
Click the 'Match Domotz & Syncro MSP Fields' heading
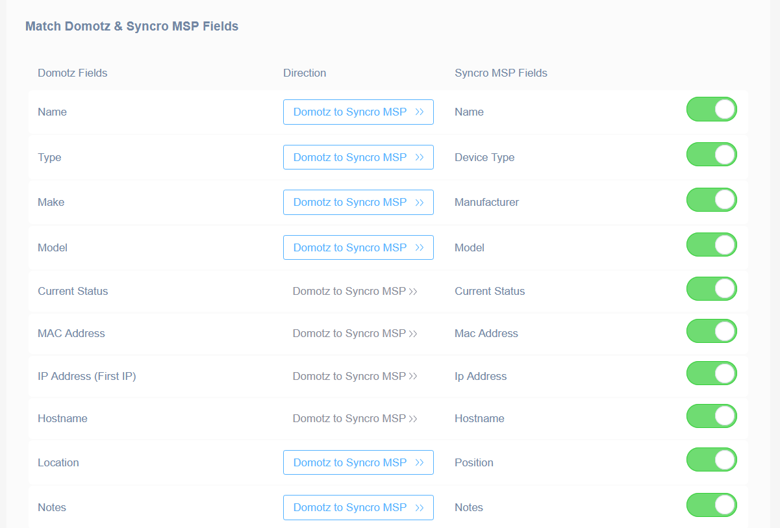[132, 27]
